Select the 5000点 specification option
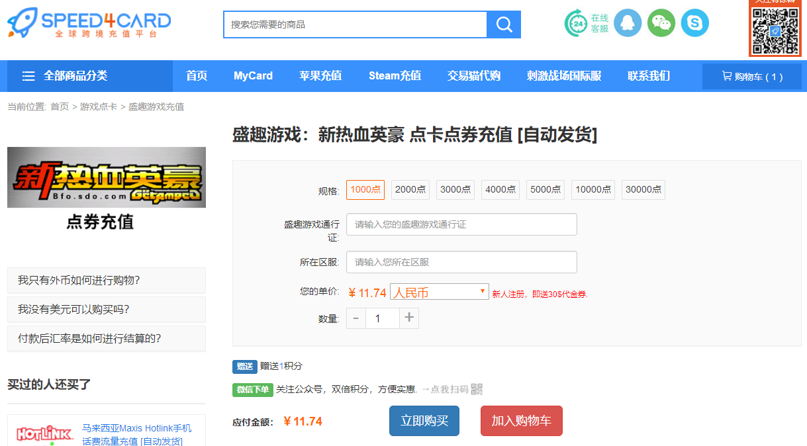 [x=546, y=189]
